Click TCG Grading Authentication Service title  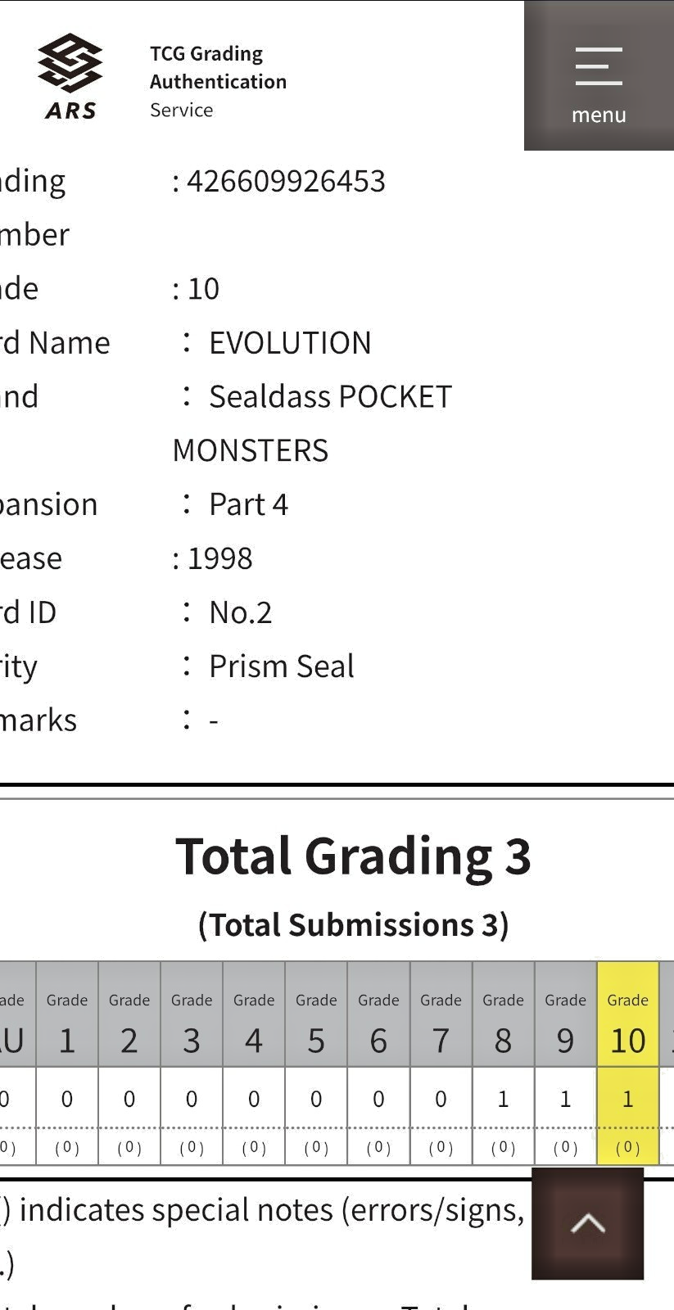click(x=218, y=81)
